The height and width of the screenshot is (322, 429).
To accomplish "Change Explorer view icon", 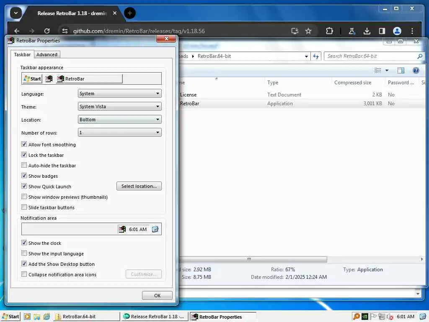I will pyautogui.click(x=378, y=70).
